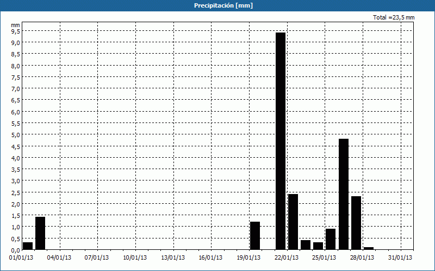435x271 pixels.
Task: Click the 2,3 mm bar at 27/01/13
Action: point(356,223)
